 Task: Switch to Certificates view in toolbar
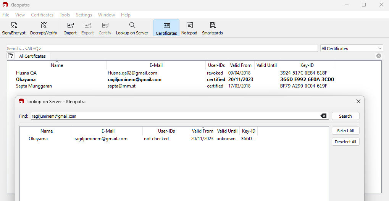tap(166, 28)
